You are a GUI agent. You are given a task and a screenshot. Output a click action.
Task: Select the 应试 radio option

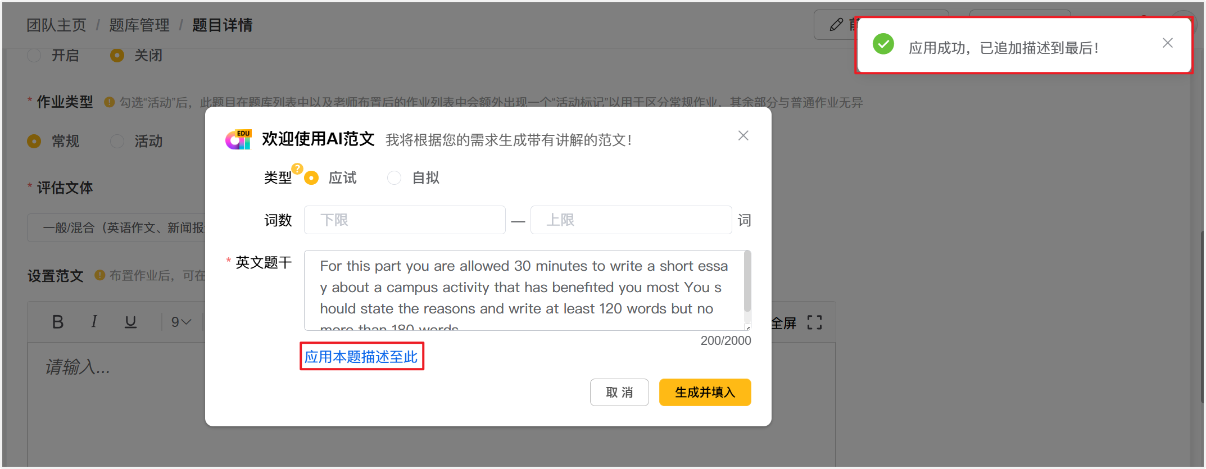coord(311,178)
